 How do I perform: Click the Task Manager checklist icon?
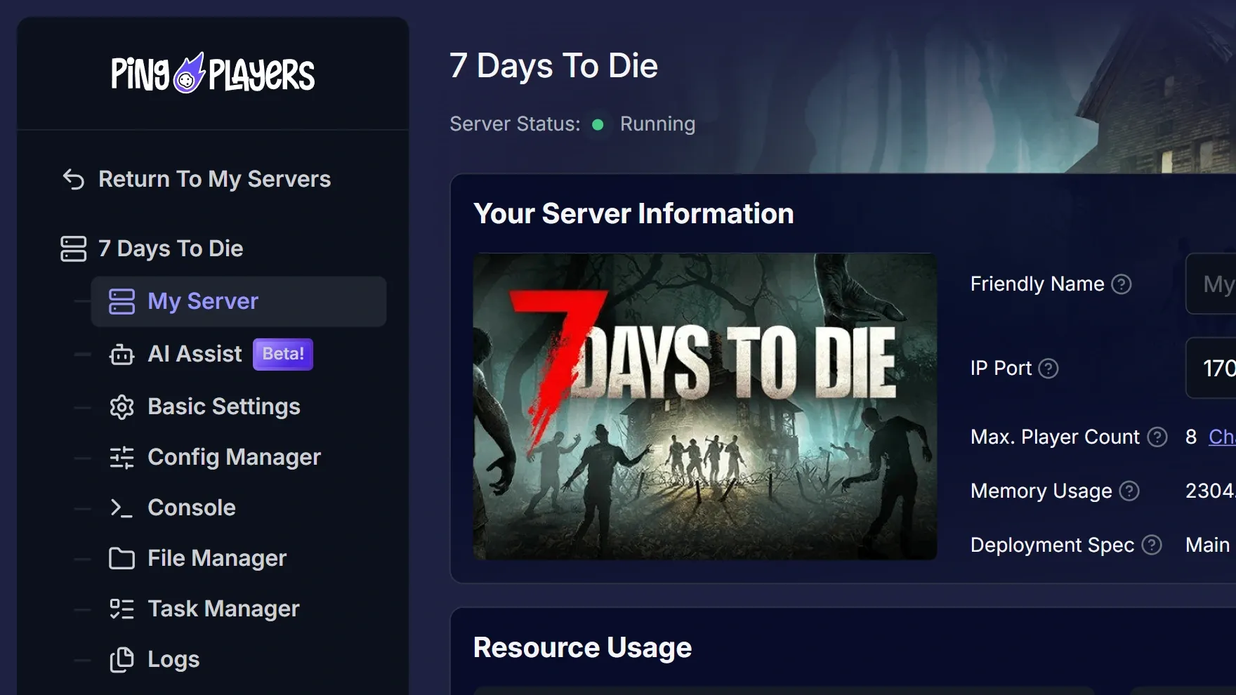click(121, 609)
